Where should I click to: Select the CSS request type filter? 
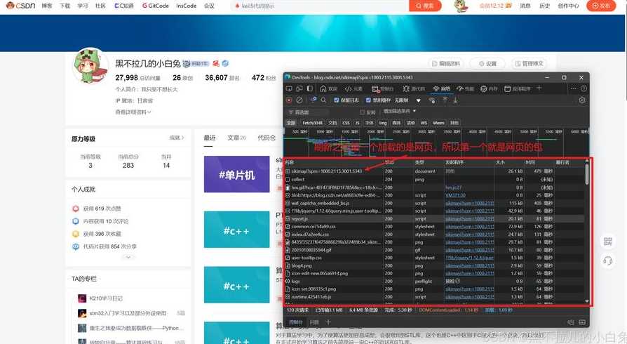[x=346, y=123]
